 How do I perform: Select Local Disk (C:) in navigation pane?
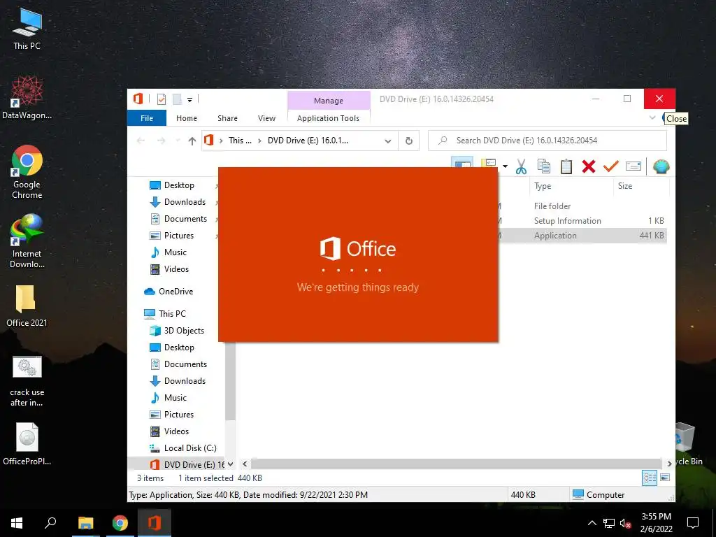pyautogui.click(x=190, y=448)
